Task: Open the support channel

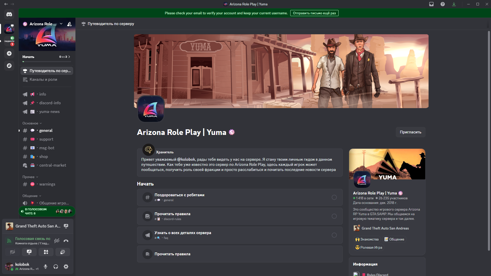Action: coord(47,139)
